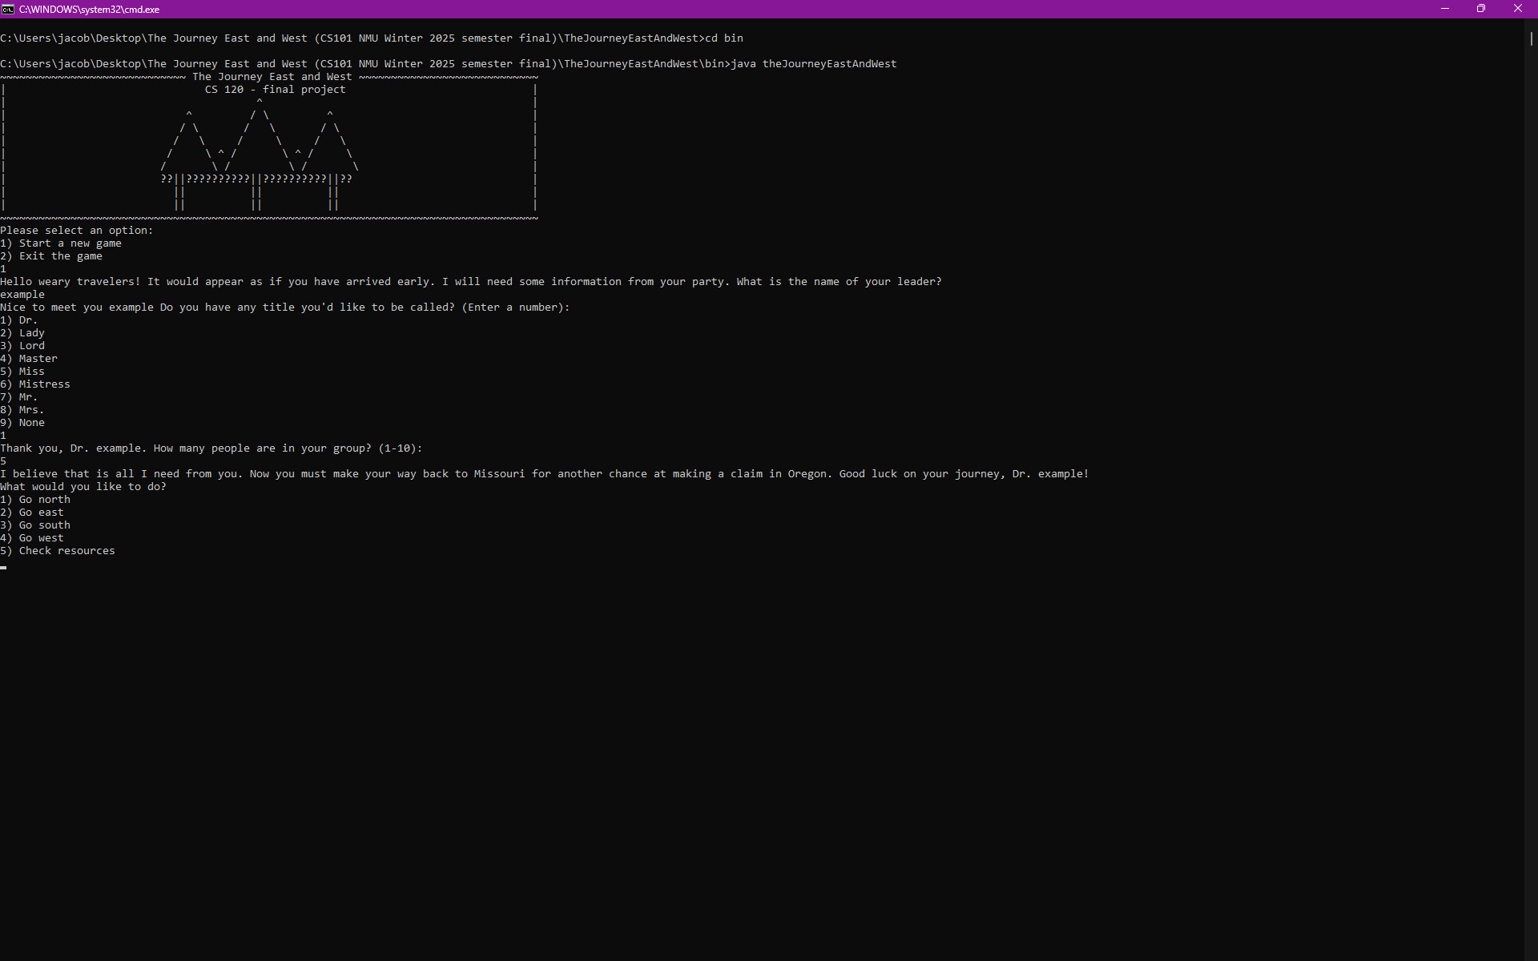The width and height of the screenshot is (1538, 961).
Task: Select the 'None' title option
Action: coord(24,422)
